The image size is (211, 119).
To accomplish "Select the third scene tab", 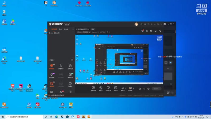I will pos(66,29).
